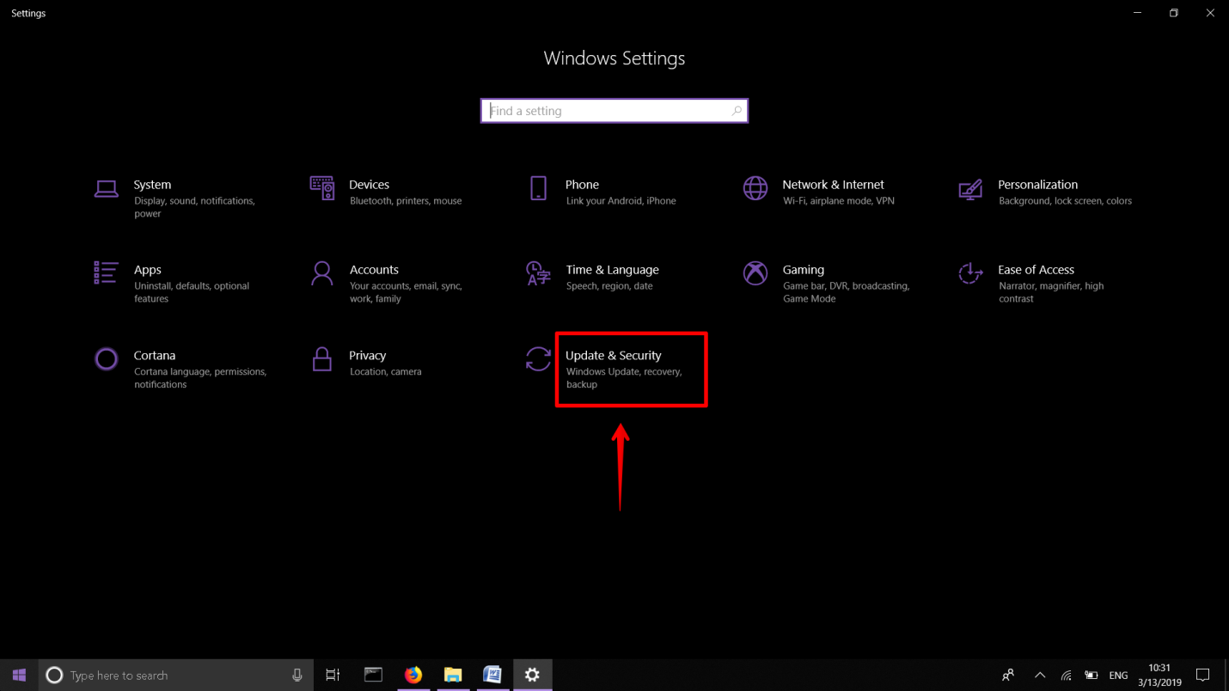Click the Find a setting search box
The image size is (1229, 691).
[614, 110]
